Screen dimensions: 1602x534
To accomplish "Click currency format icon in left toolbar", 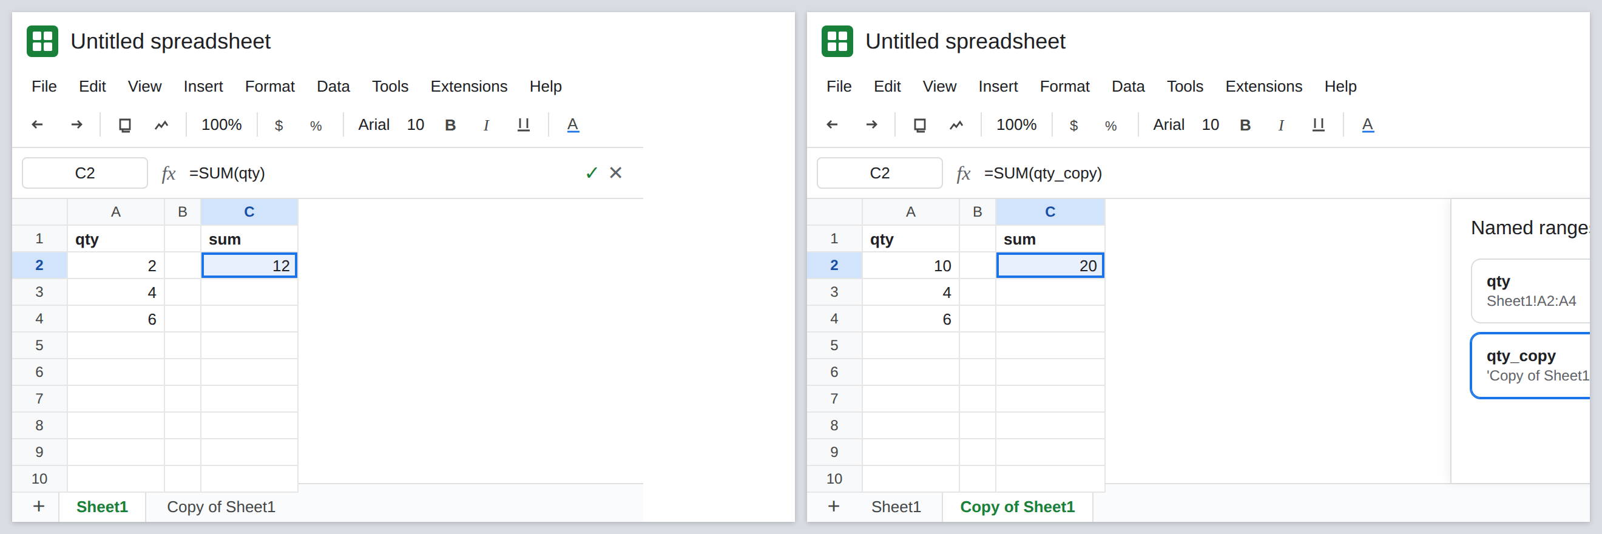I will (279, 126).
